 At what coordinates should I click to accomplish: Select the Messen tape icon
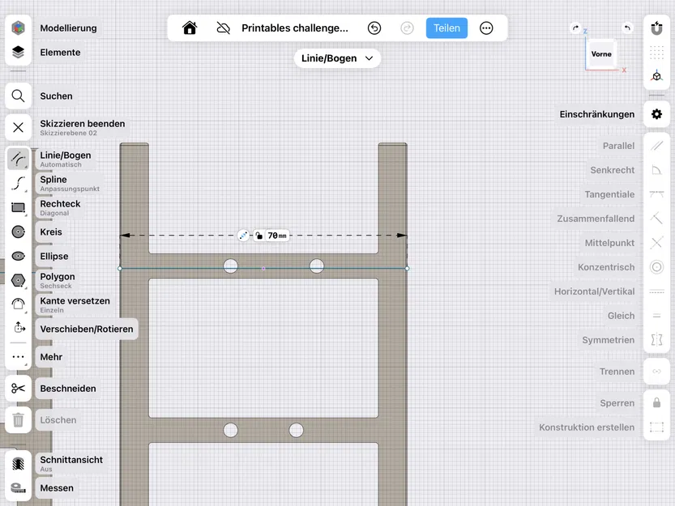pyautogui.click(x=18, y=488)
